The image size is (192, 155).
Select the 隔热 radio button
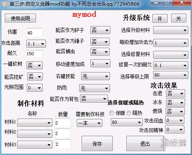[129, 113]
